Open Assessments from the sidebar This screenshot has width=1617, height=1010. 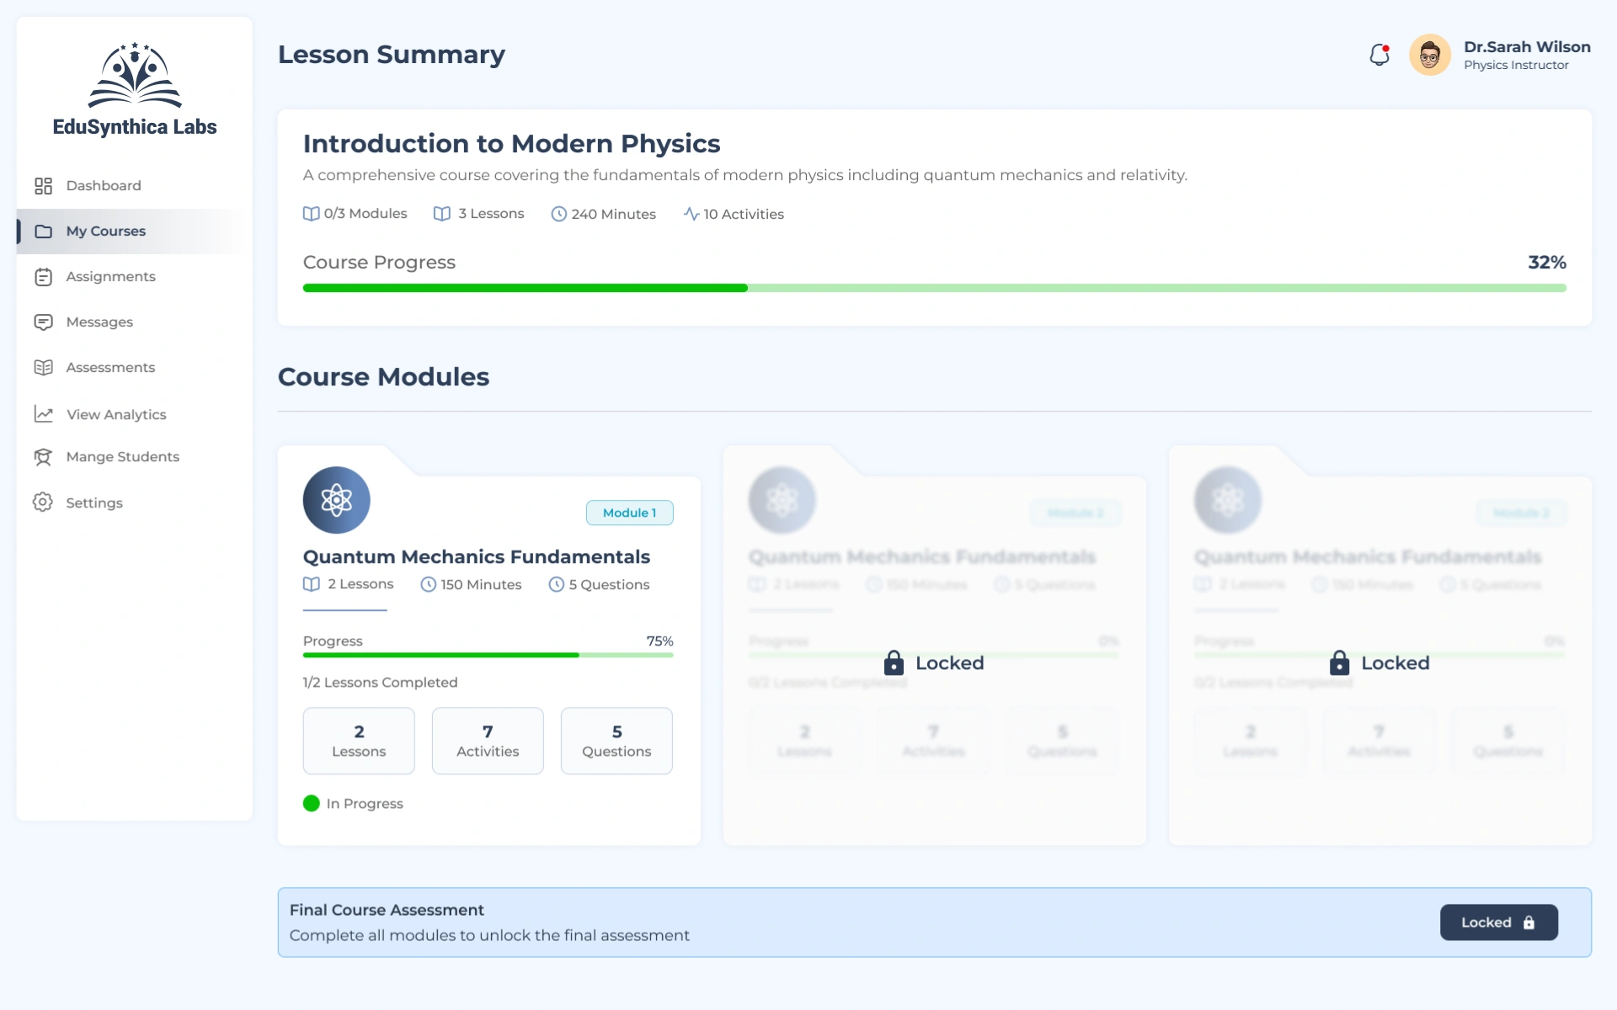pos(110,367)
